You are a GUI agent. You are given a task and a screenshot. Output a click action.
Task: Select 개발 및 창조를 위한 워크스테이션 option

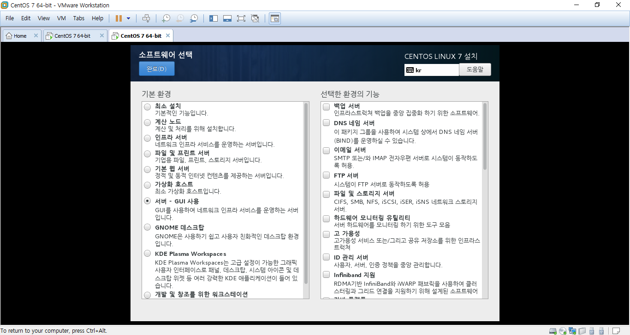[147, 295]
